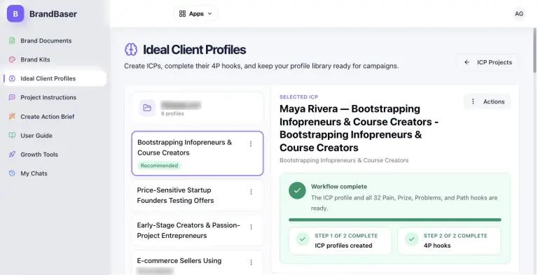538x275 pixels.
Task: Open options menu for Bootstrapping Infopreneurs profile
Action: point(251,143)
